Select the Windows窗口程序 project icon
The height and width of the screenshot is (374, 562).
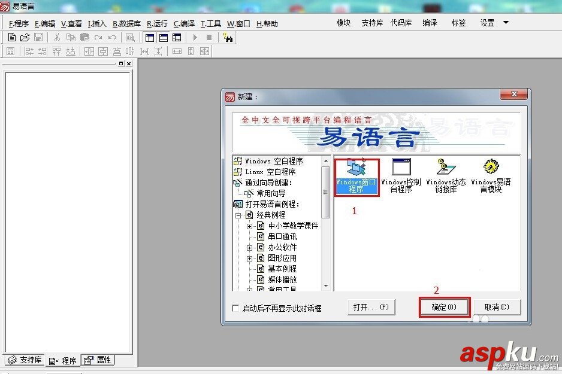[356, 177]
